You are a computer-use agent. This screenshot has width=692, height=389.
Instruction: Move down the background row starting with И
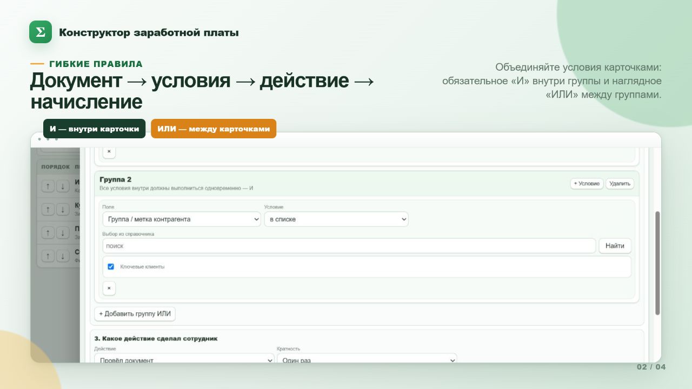click(63, 186)
